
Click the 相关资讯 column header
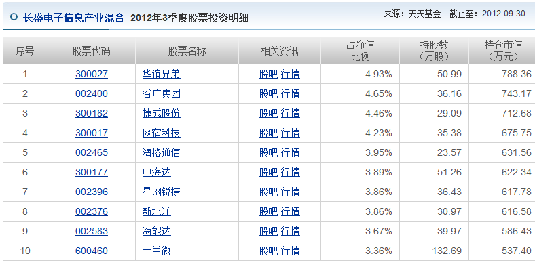280,51
